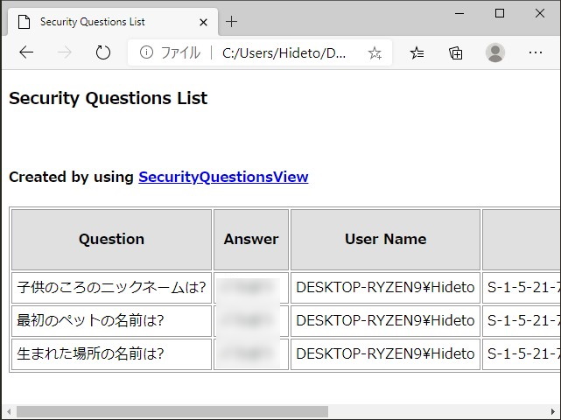Open the user profile avatar

click(495, 52)
